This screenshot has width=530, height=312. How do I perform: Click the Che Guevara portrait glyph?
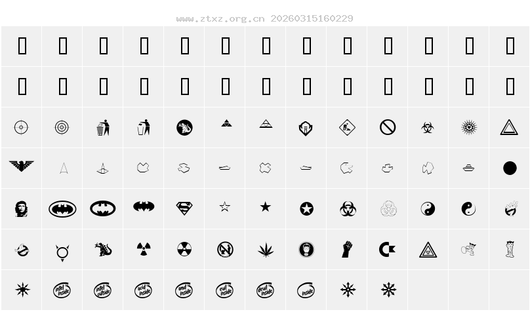coord(21,208)
